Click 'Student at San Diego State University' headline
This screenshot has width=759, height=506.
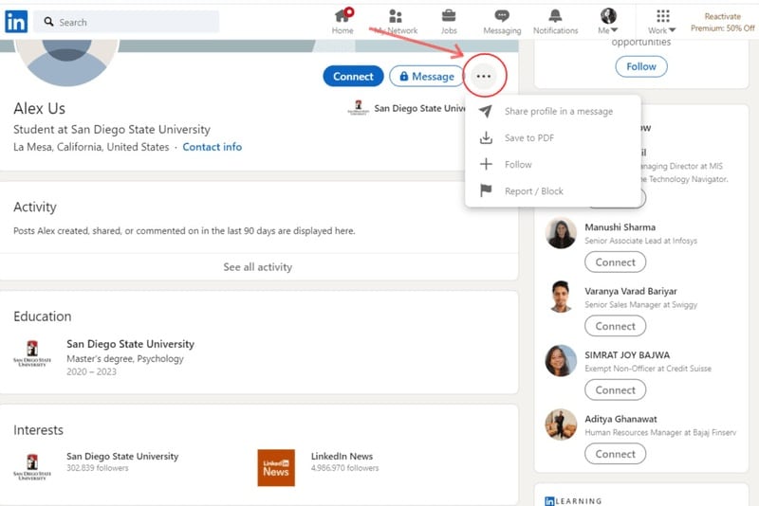[x=112, y=130]
